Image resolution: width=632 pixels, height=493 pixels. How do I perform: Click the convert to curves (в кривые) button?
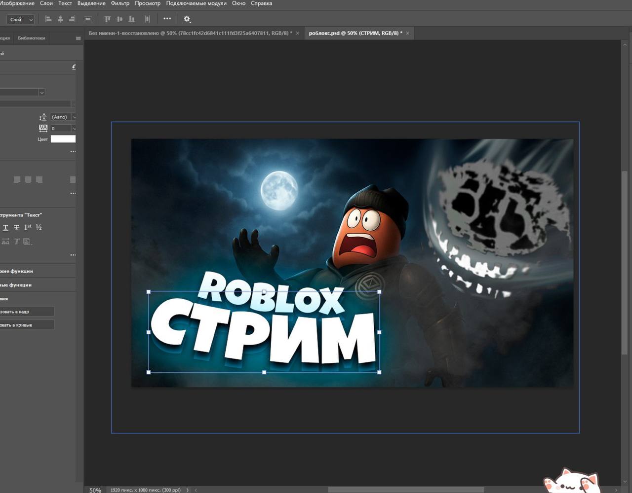tap(27, 325)
